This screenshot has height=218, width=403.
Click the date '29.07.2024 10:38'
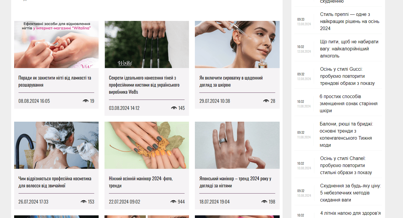pyautogui.click(x=215, y=101)
